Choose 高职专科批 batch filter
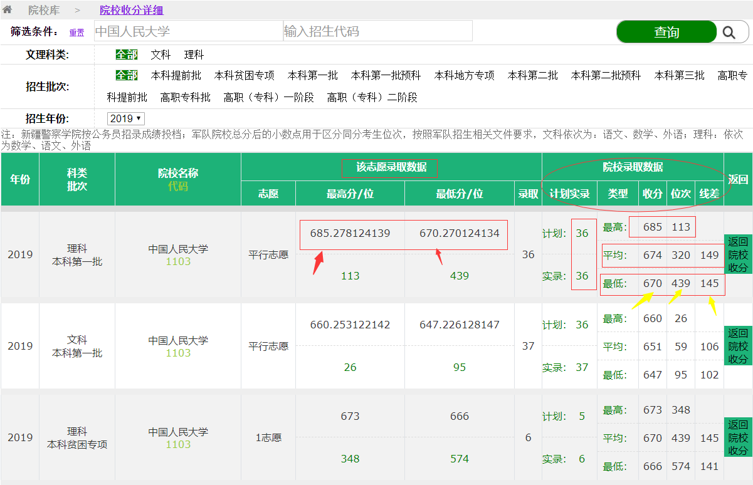 pyautogui.click(x=185, y=98)
